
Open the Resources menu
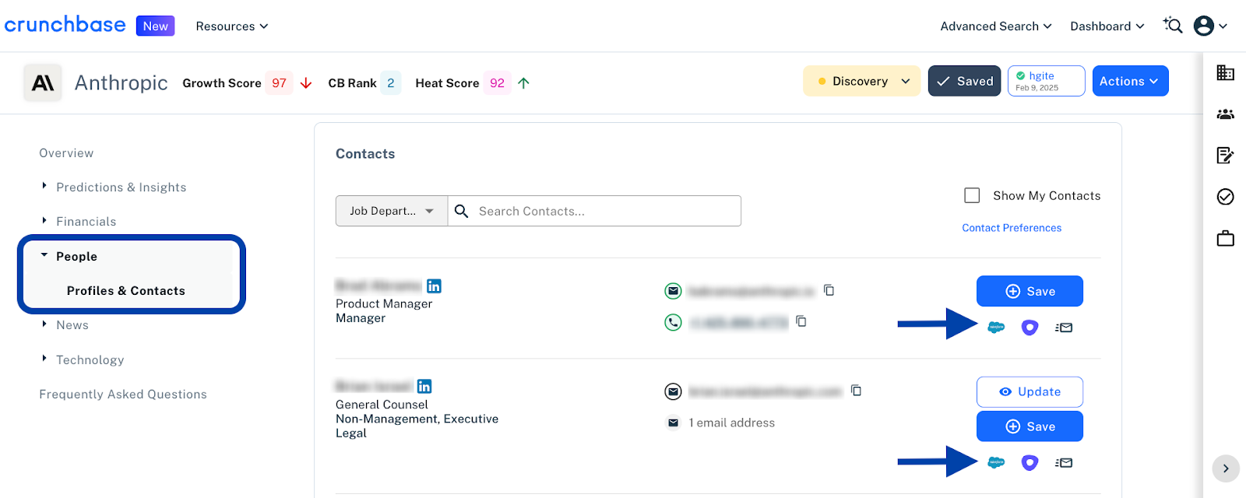click(232, 26)
